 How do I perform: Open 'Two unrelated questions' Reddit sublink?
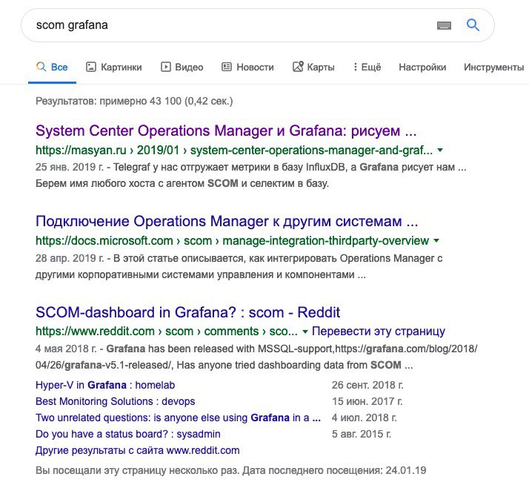(178, 418)
